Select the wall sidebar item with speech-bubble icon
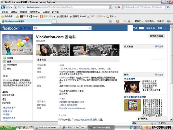173x130 pixels. pyautogui.click(x=8, y=58)
